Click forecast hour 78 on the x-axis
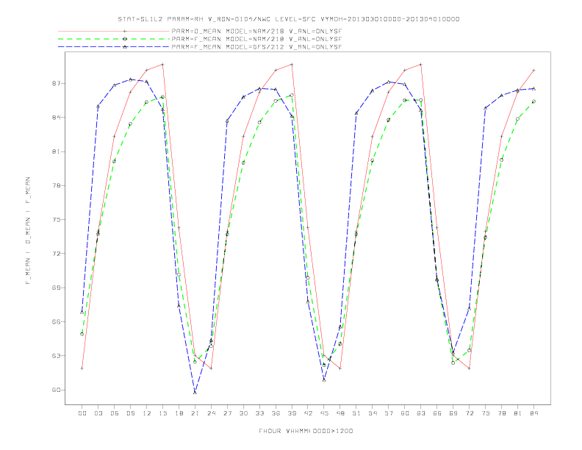Screen dimensions: 582x450 pyautogui.click(x=502, y=413)
